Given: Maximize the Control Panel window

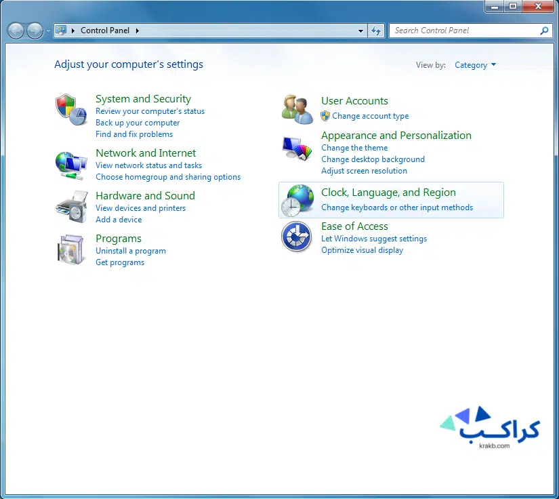Looking at the screenshot, I should click(x=513, y=6).
